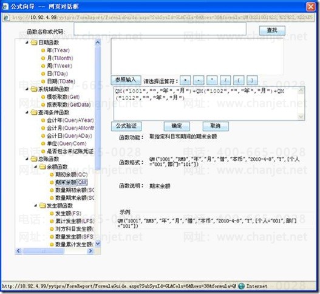
Task: Click the 公式验证 button
Action: pyautogui.click(x=126, y=126)
